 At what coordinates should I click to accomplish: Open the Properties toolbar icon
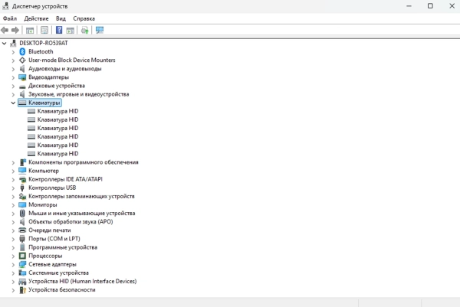44,30
